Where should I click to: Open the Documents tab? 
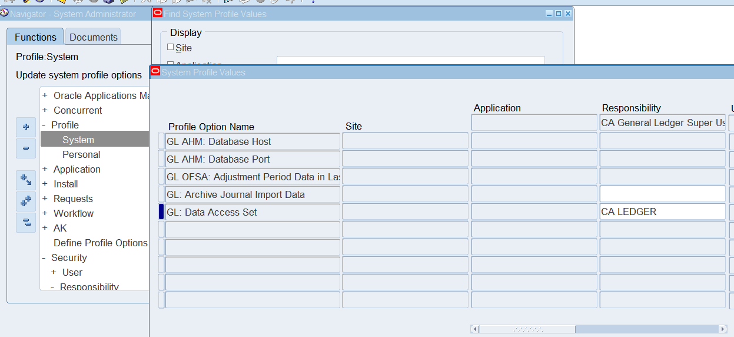[x=93, y=37]
